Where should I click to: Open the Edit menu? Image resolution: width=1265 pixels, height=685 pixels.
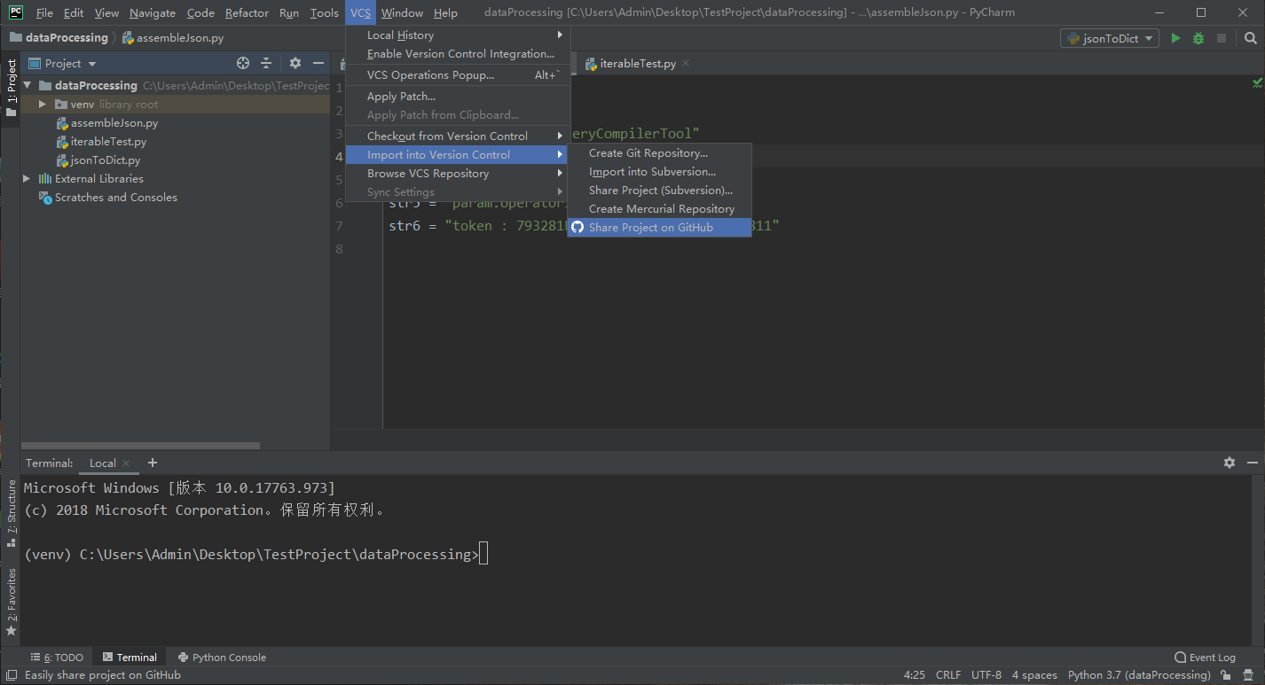[74, 12]
